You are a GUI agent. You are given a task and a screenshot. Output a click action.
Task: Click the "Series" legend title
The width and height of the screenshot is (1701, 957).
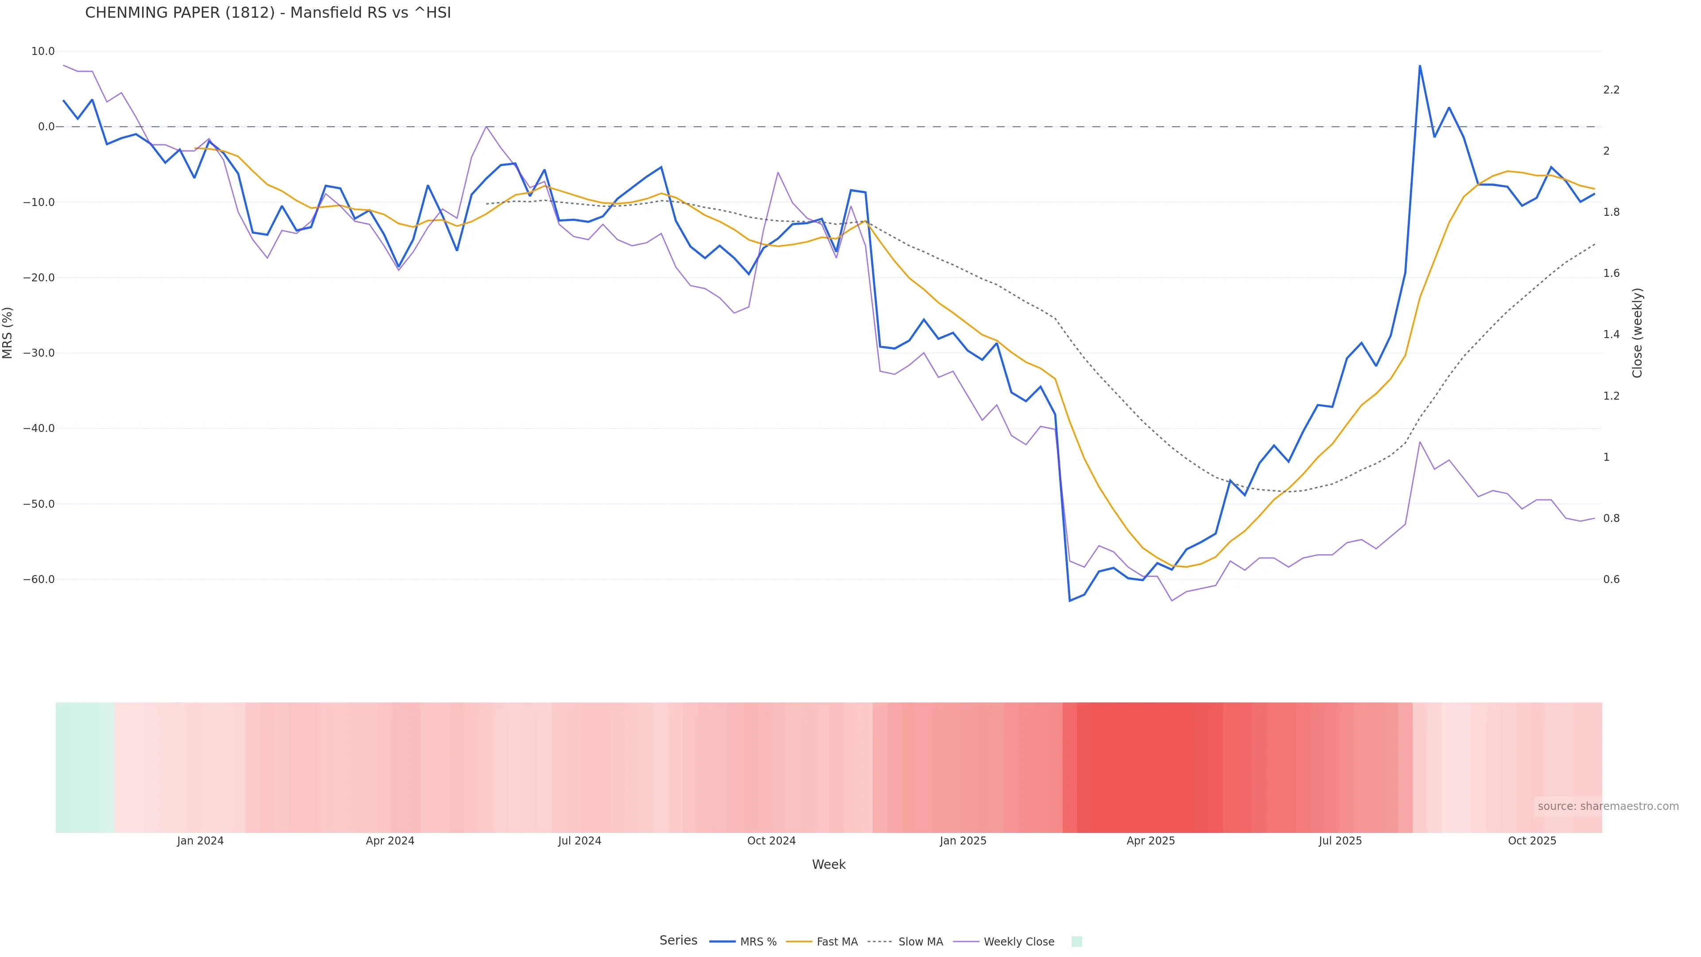pos(678,941)
